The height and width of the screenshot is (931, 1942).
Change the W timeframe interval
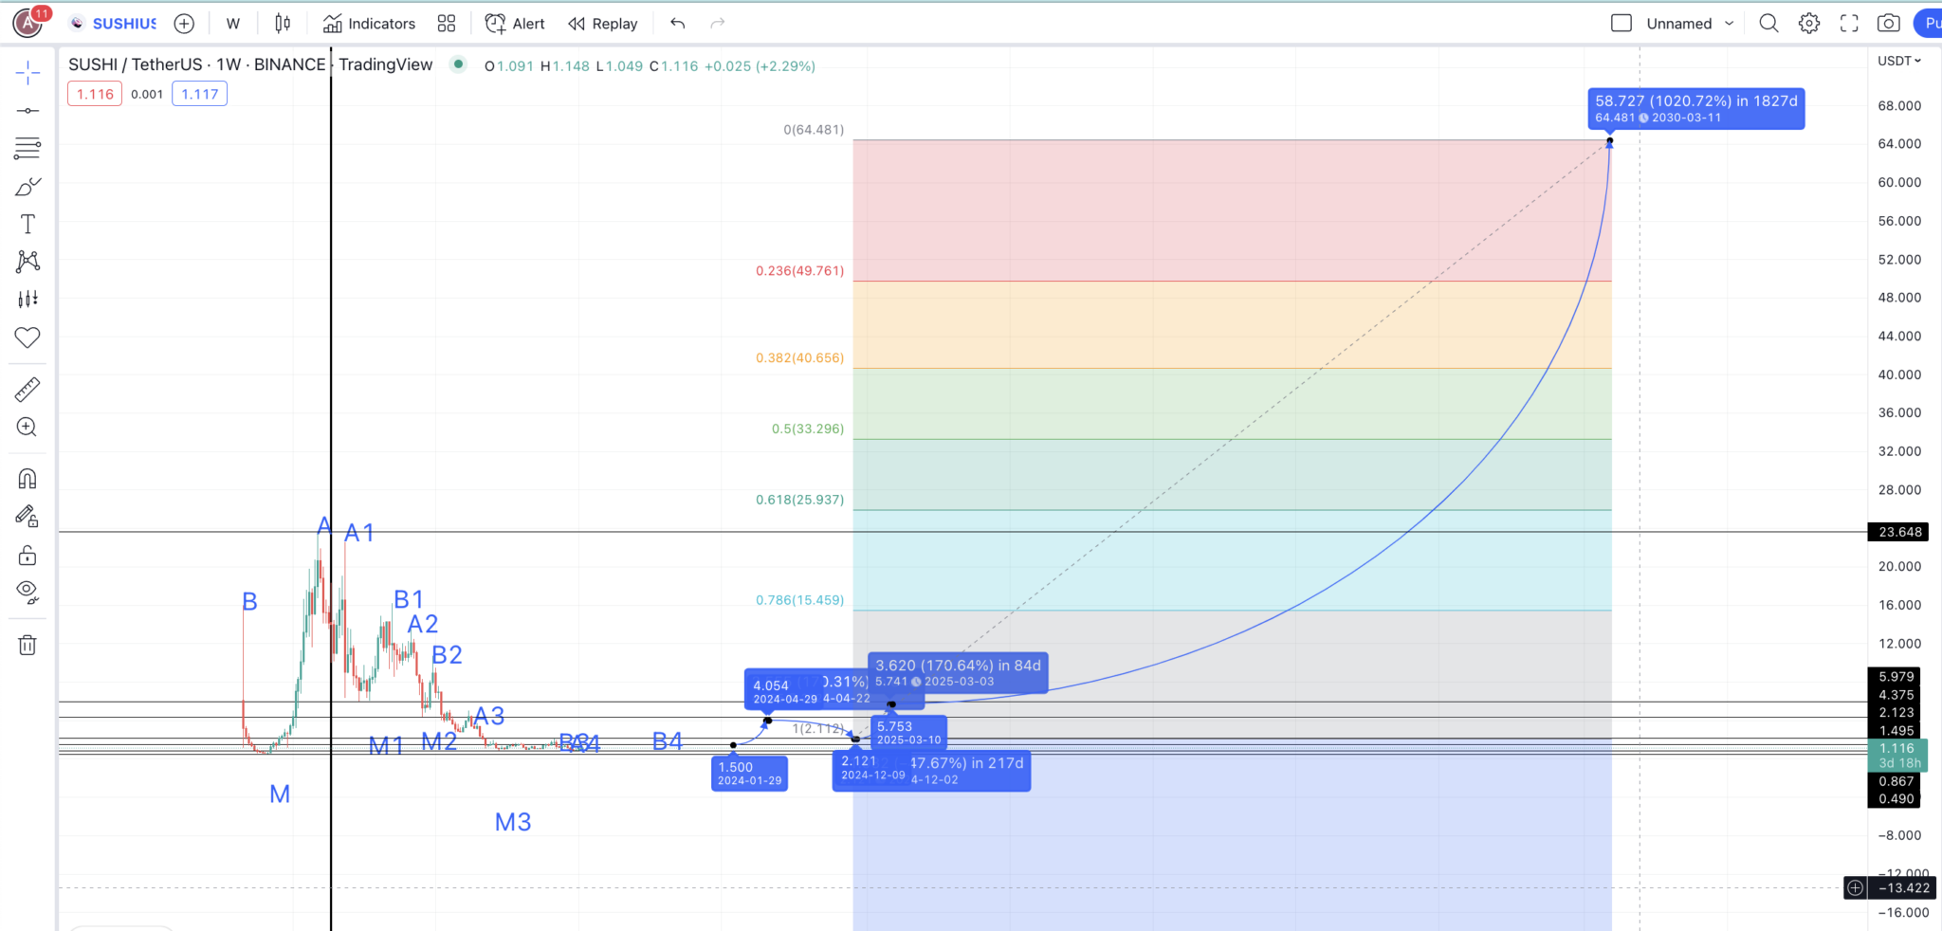(x=233, y=24)
